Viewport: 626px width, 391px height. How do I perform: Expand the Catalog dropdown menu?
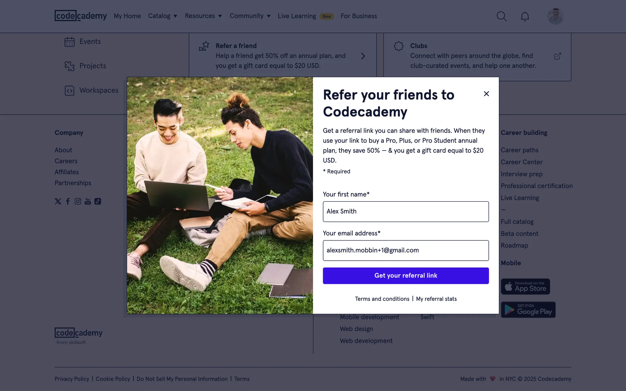coord(162,16)
